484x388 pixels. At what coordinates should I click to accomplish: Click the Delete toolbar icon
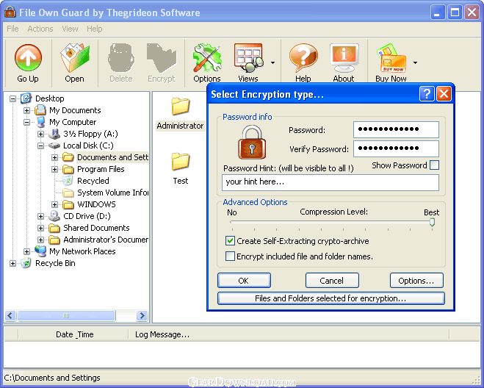pos(121,58)
